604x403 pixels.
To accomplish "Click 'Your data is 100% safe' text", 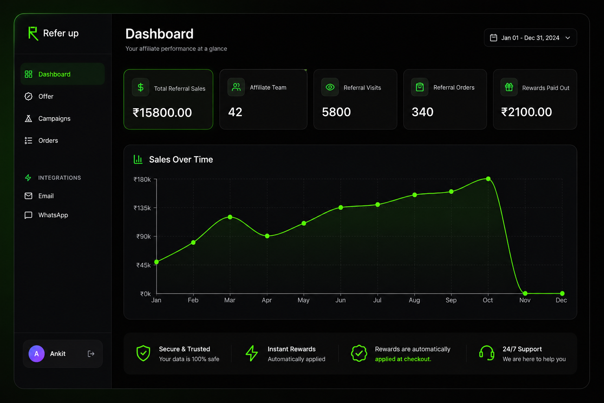I will [189, 359].
